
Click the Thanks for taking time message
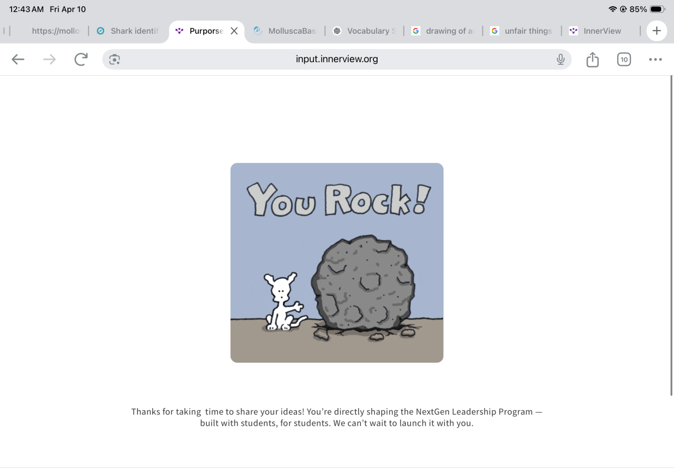pyautogui.click(x=337, y=417)
